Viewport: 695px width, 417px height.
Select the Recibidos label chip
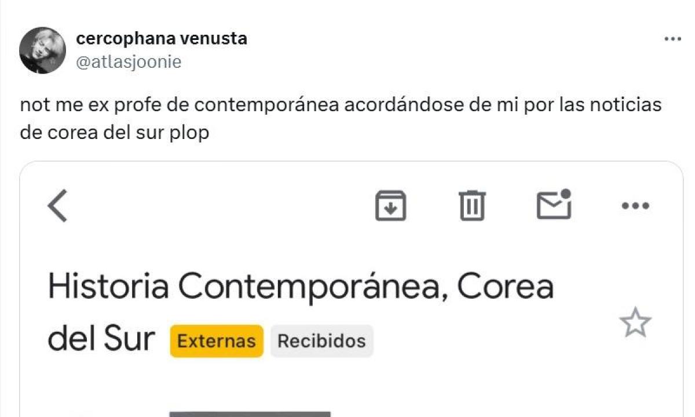tap(321, 341)
